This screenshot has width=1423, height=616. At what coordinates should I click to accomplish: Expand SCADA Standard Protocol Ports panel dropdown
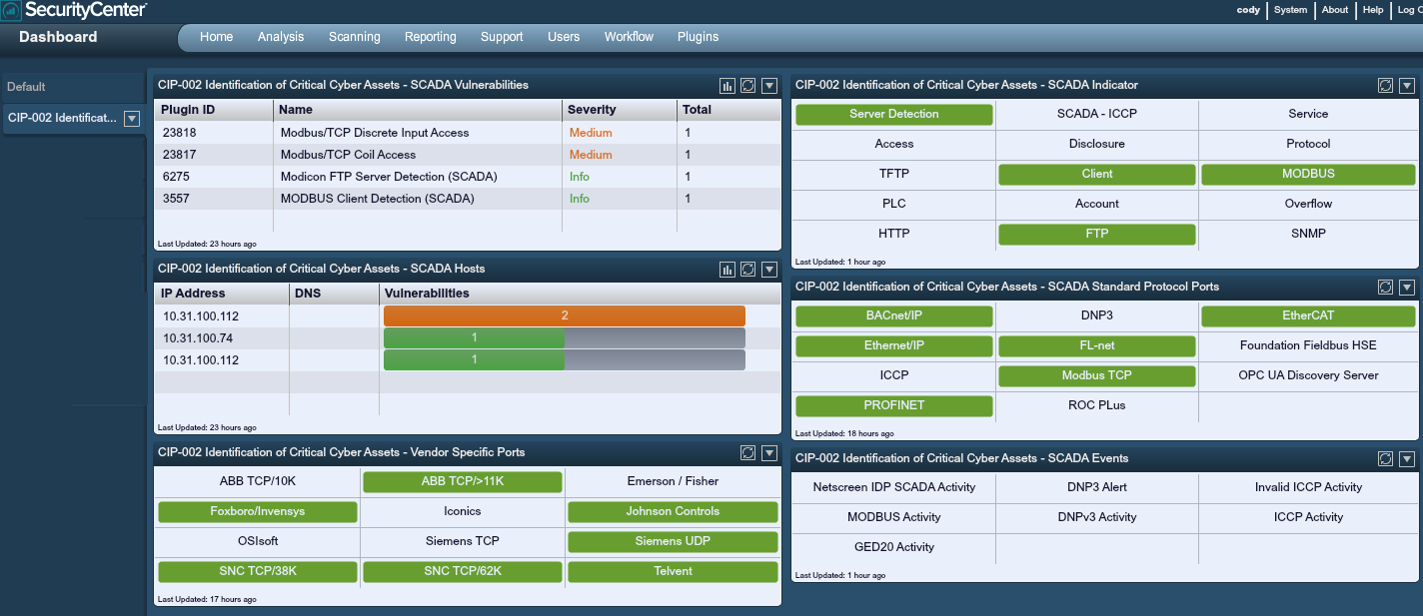pyautogui.click(x=1407, y=288)
